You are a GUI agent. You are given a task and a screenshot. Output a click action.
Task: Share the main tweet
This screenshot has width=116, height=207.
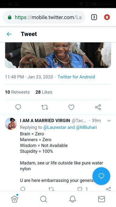tap(98, 107)
